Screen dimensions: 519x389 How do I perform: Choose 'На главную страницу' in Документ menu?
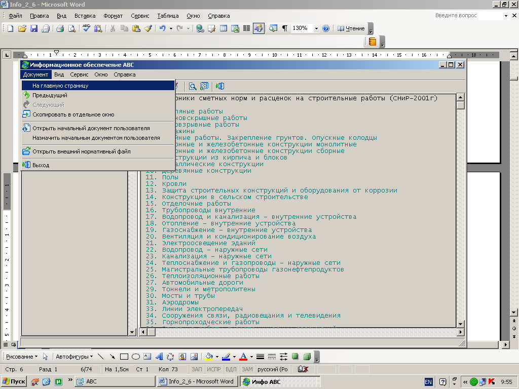(x=98, y=86)
